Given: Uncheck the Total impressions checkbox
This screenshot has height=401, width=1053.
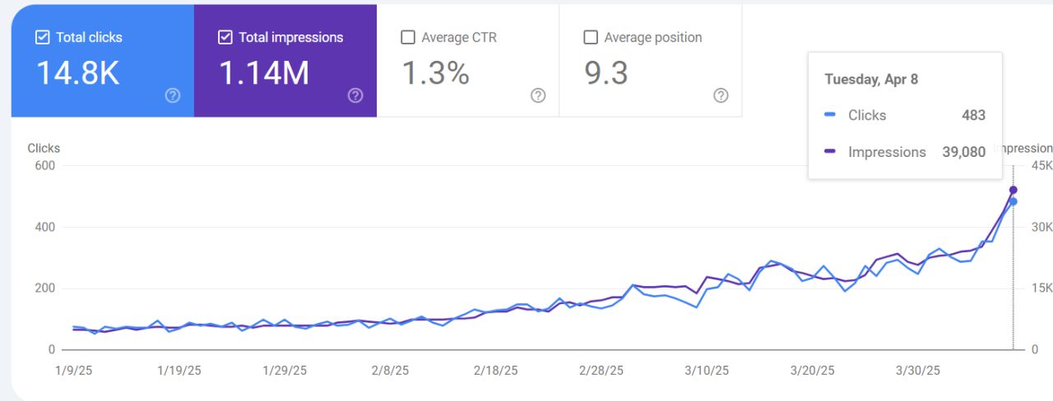Looking at the screenshot, I should [x=225, y=37].
